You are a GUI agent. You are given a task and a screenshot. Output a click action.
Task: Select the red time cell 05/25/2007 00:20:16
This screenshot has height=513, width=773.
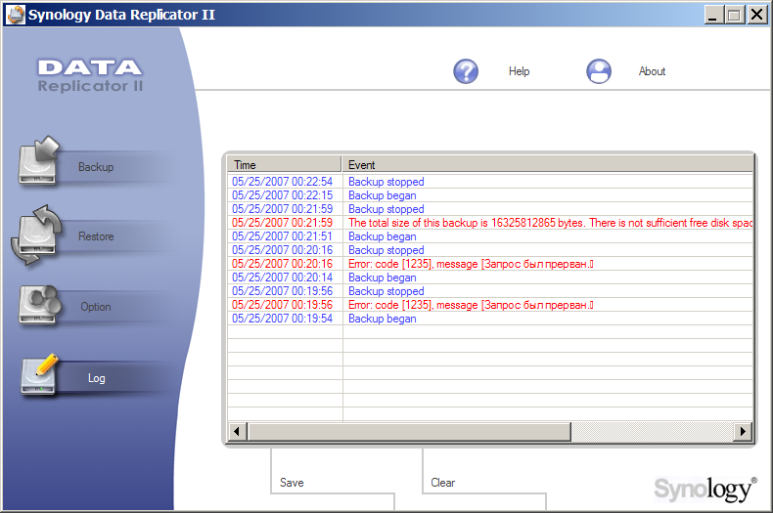click(x=283, y=264)
